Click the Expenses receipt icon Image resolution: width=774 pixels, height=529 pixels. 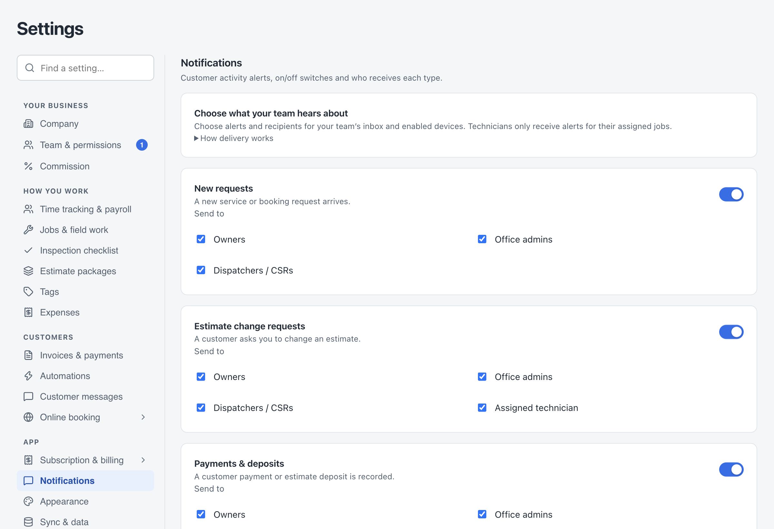[28, 313]
